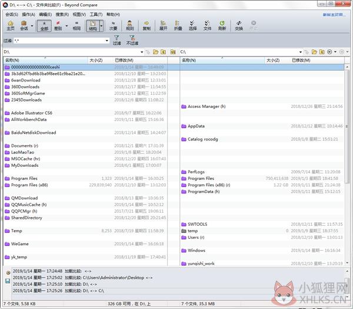Refresh the comparison with 刷新
The width and height of the screenshot is (353, 309).
(x=222, y=26)
